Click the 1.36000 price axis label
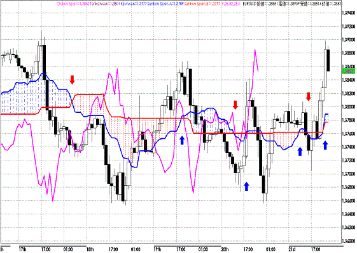Screen dimensions: 357x253 (349, 240)
